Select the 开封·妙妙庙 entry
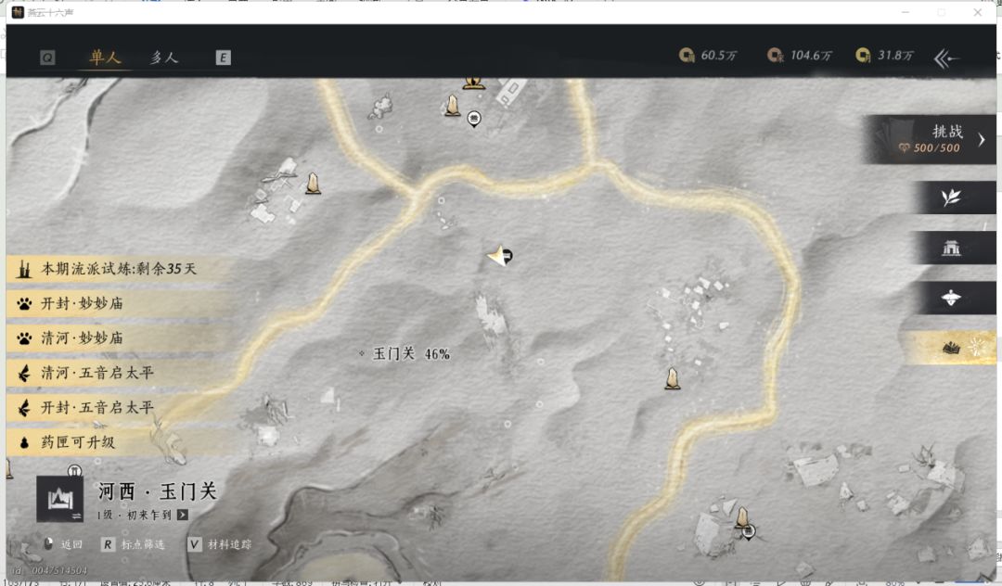Image resolution: width=1002 pixels, height=586 pixels. (x=118, y=303)
